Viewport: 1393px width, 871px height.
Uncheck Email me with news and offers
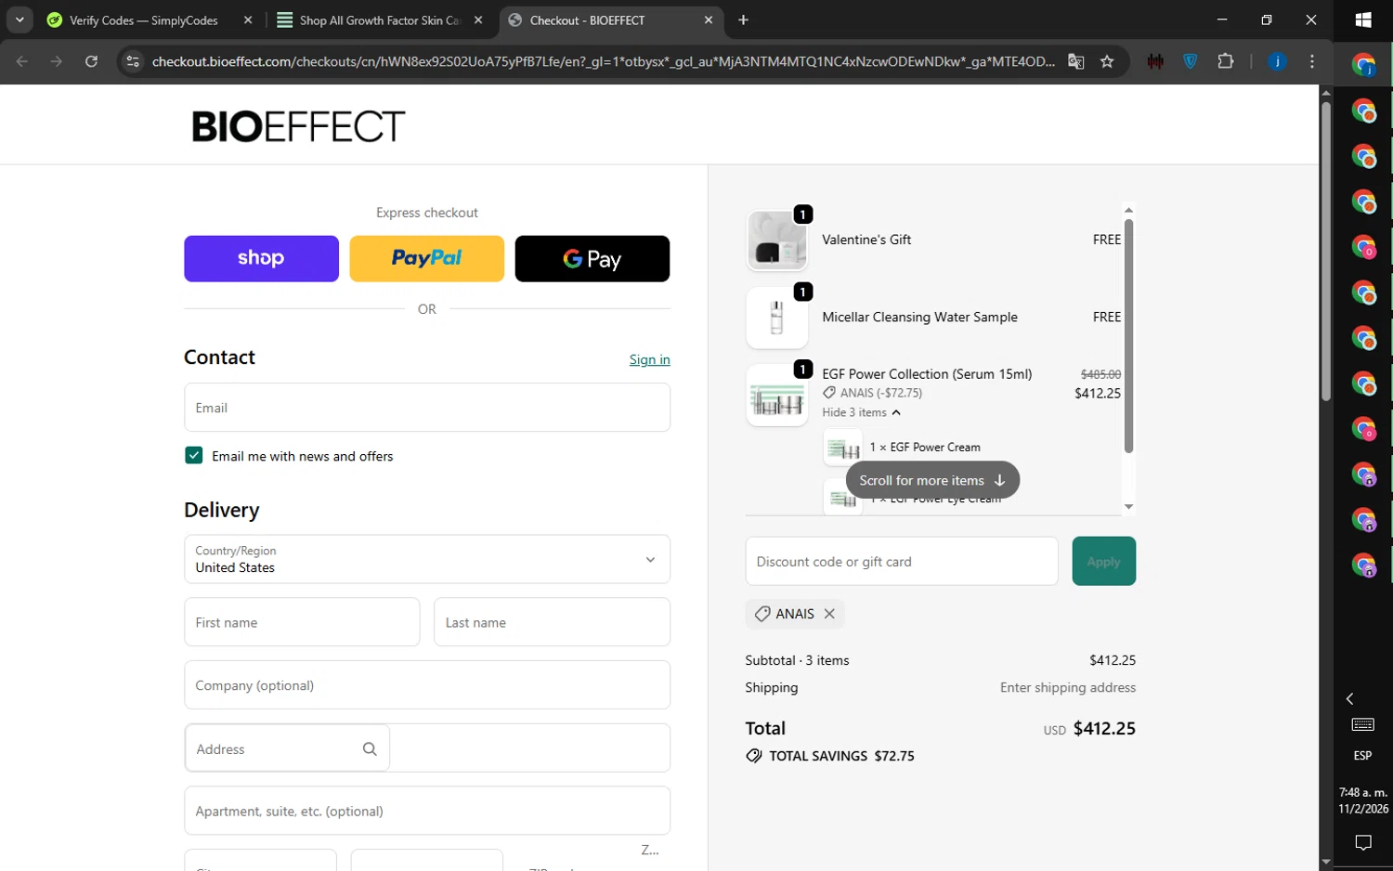pos(193,455)
